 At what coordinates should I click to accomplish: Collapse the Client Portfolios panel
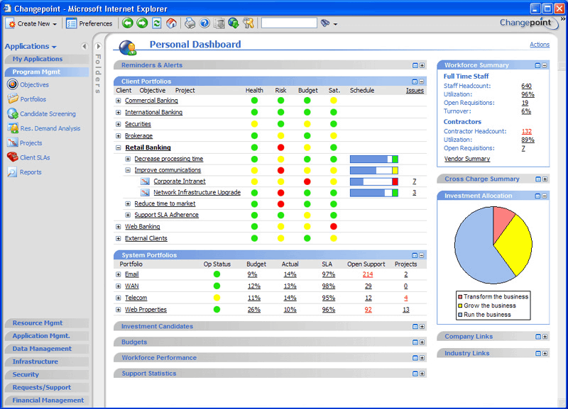click(422, 82)
